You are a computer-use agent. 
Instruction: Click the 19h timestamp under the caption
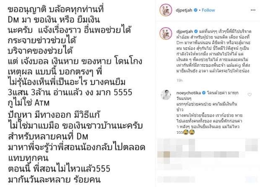179,81
